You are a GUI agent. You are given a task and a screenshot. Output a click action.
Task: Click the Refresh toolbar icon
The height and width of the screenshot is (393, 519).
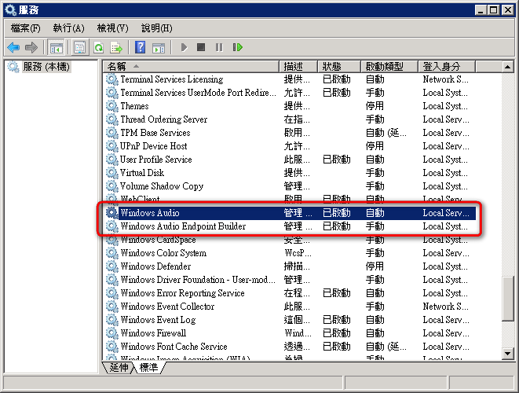pyautogui.click(x=99, y=47)
